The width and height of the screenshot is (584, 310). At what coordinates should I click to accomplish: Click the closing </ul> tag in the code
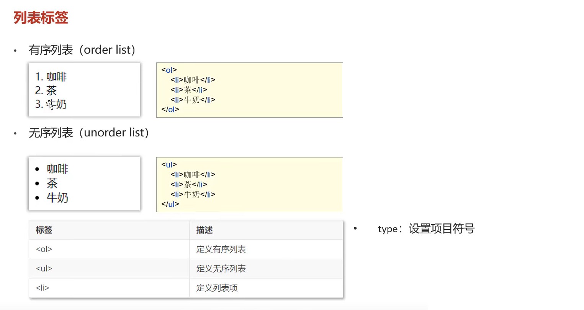pyautogui.click(x=170, y=204)
